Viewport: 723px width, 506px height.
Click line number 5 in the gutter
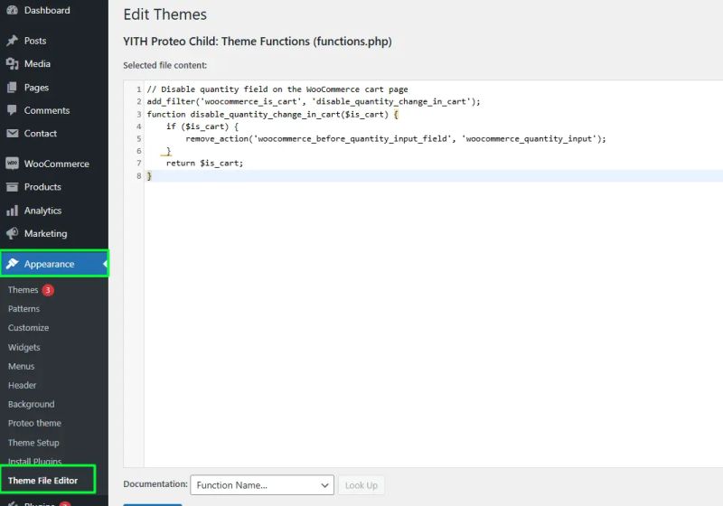click(139, 139)
